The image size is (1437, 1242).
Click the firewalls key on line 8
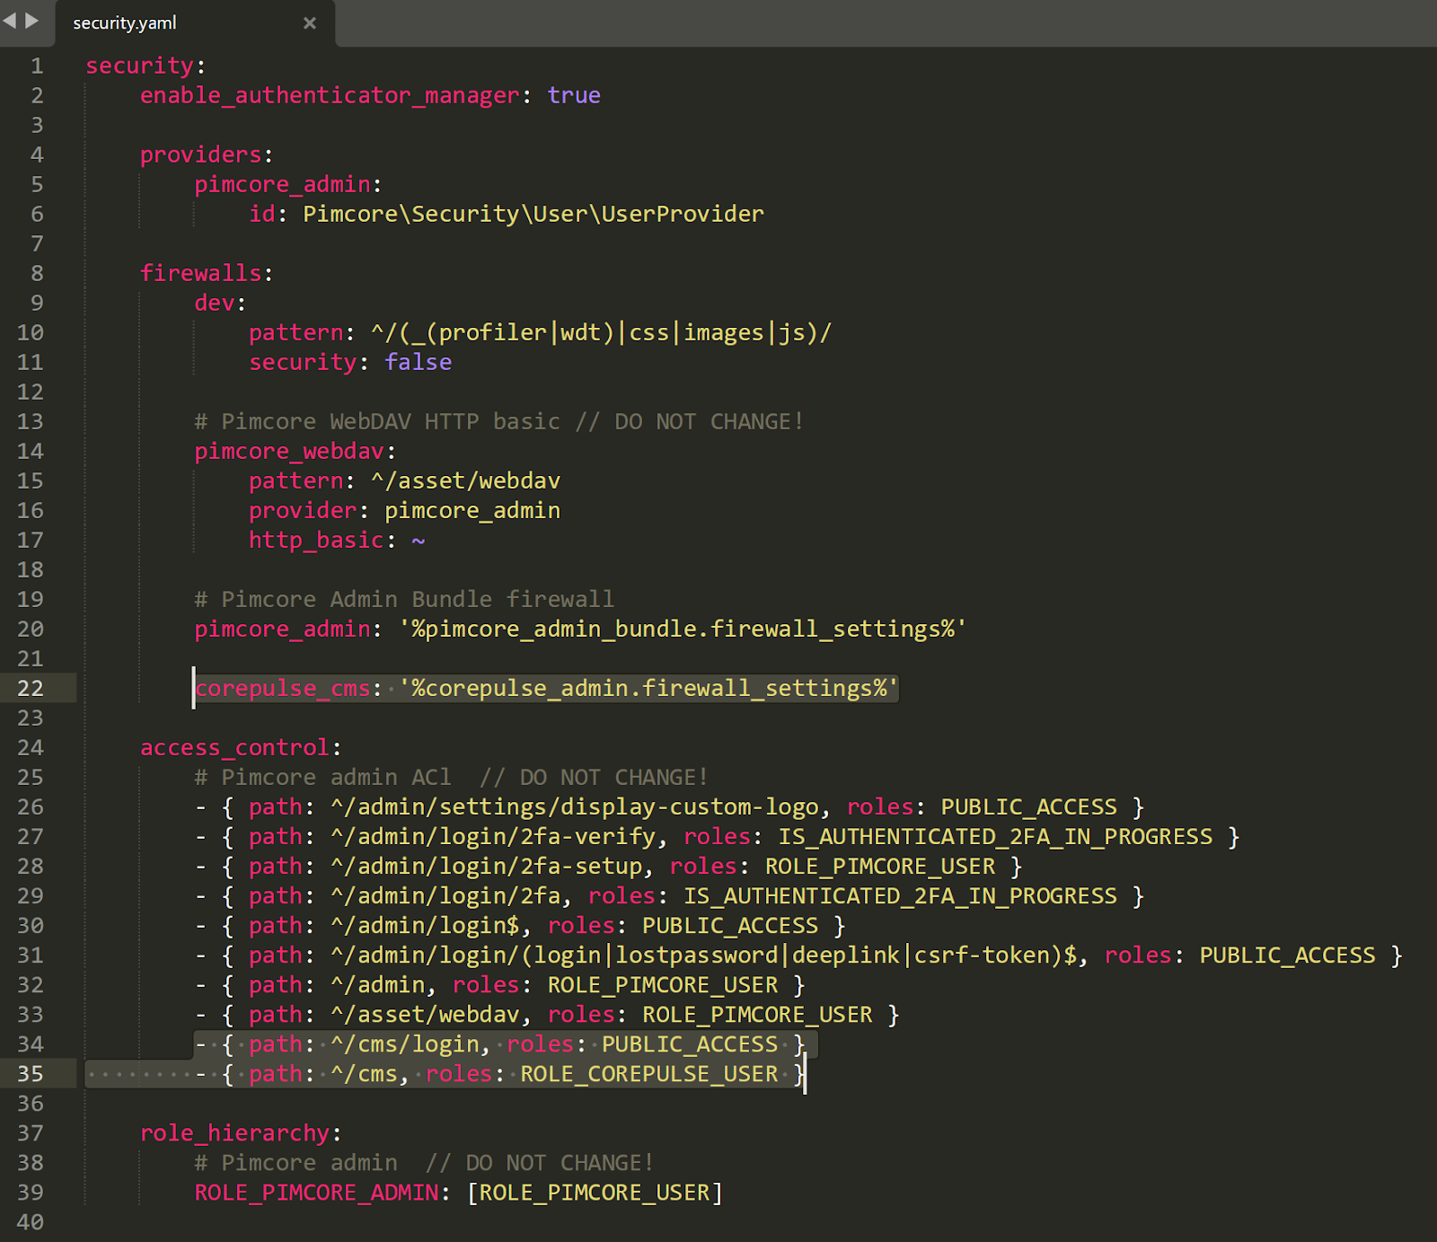coord(200,272)
